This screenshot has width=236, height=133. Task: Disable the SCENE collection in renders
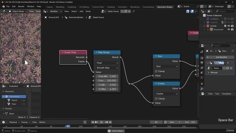[232, 26]
